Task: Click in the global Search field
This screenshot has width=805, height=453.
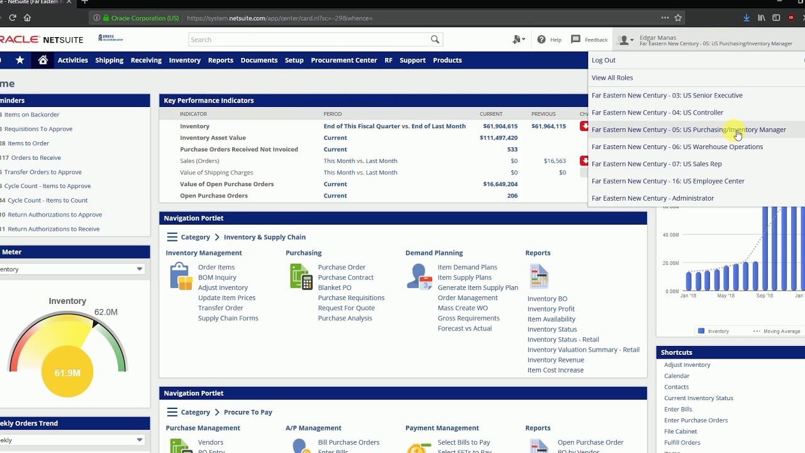Action: pos(308,40)
